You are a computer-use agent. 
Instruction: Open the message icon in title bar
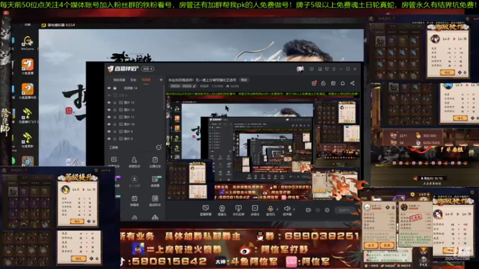[x=320, y=69]
